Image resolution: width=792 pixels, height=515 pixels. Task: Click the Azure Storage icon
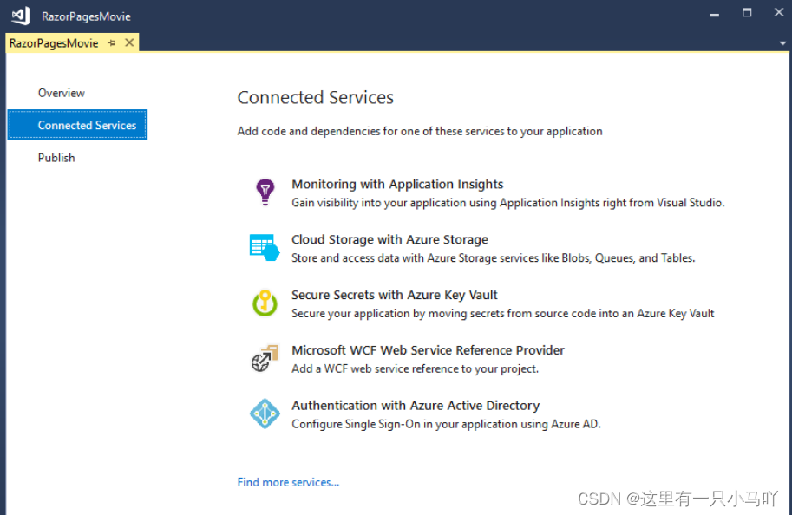pyautogui.click(x=265, y=247)
